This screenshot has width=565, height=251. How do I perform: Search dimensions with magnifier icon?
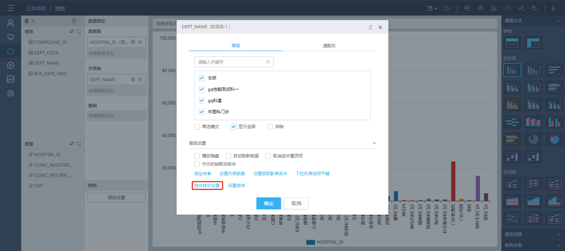[x=79, y=31]
